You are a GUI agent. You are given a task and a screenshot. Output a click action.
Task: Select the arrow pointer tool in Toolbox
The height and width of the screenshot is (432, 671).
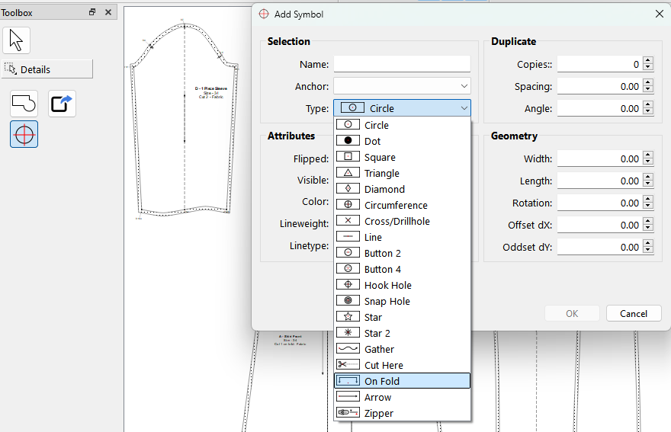(x=17, y=40)
